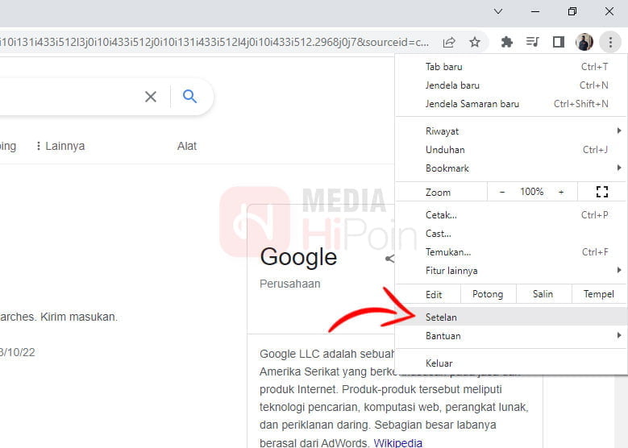Toggle the side panel icon
Viewport: 628px width, 448px height.
click(559, 42)
